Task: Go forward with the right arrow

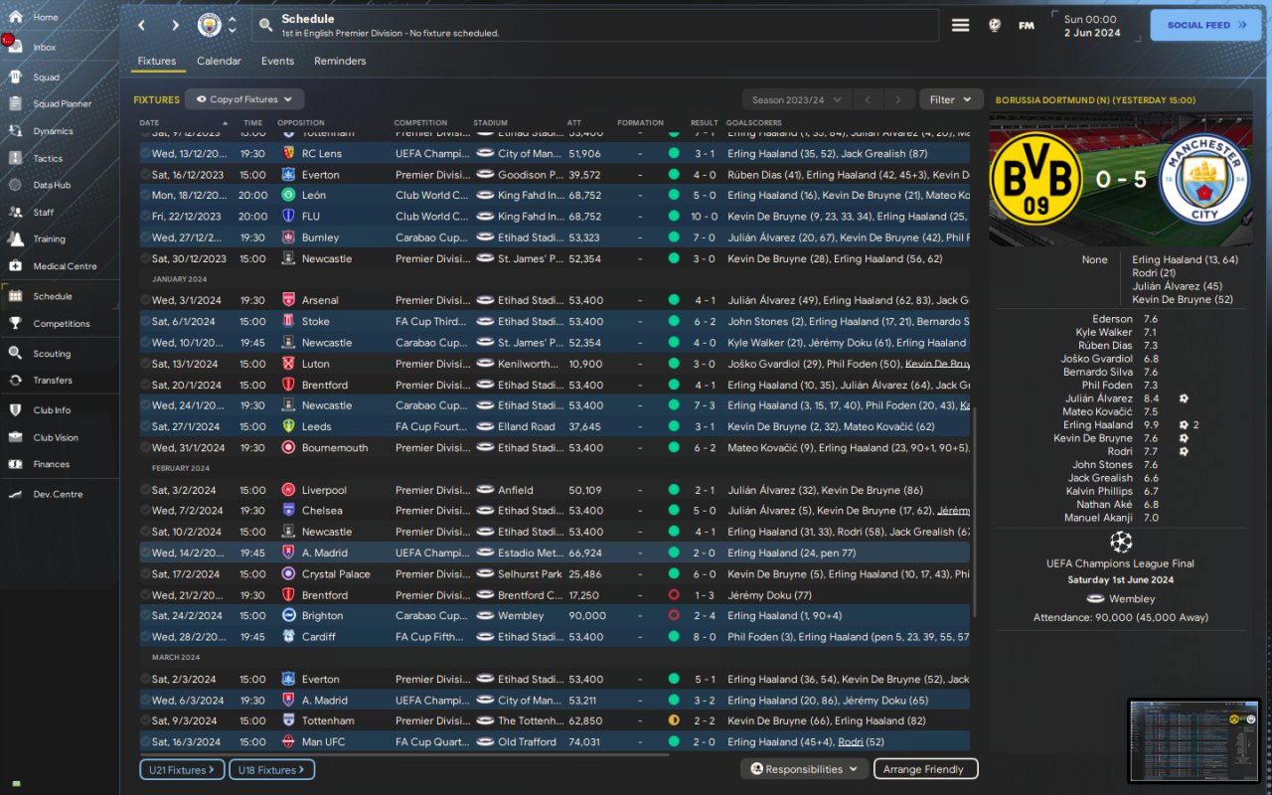Action: click(x=176, y=25)
